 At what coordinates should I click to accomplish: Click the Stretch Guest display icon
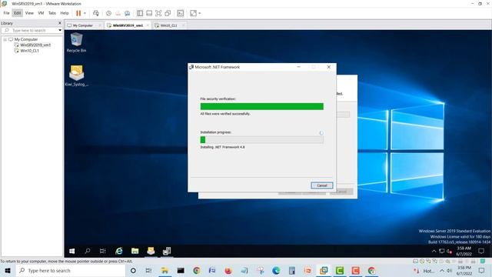click(x=193, y=13)
